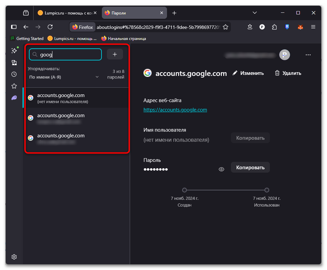Screen dimensions: 327x270
Task: Click the Изменить edit button
Action: tap(248, 73)
